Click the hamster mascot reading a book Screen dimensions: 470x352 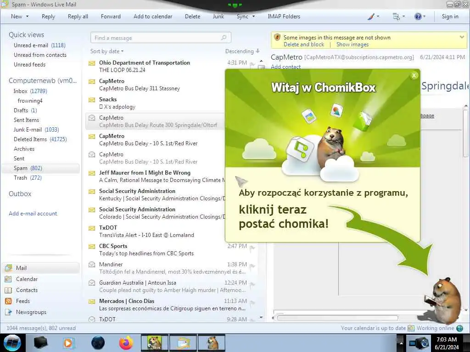443,300
